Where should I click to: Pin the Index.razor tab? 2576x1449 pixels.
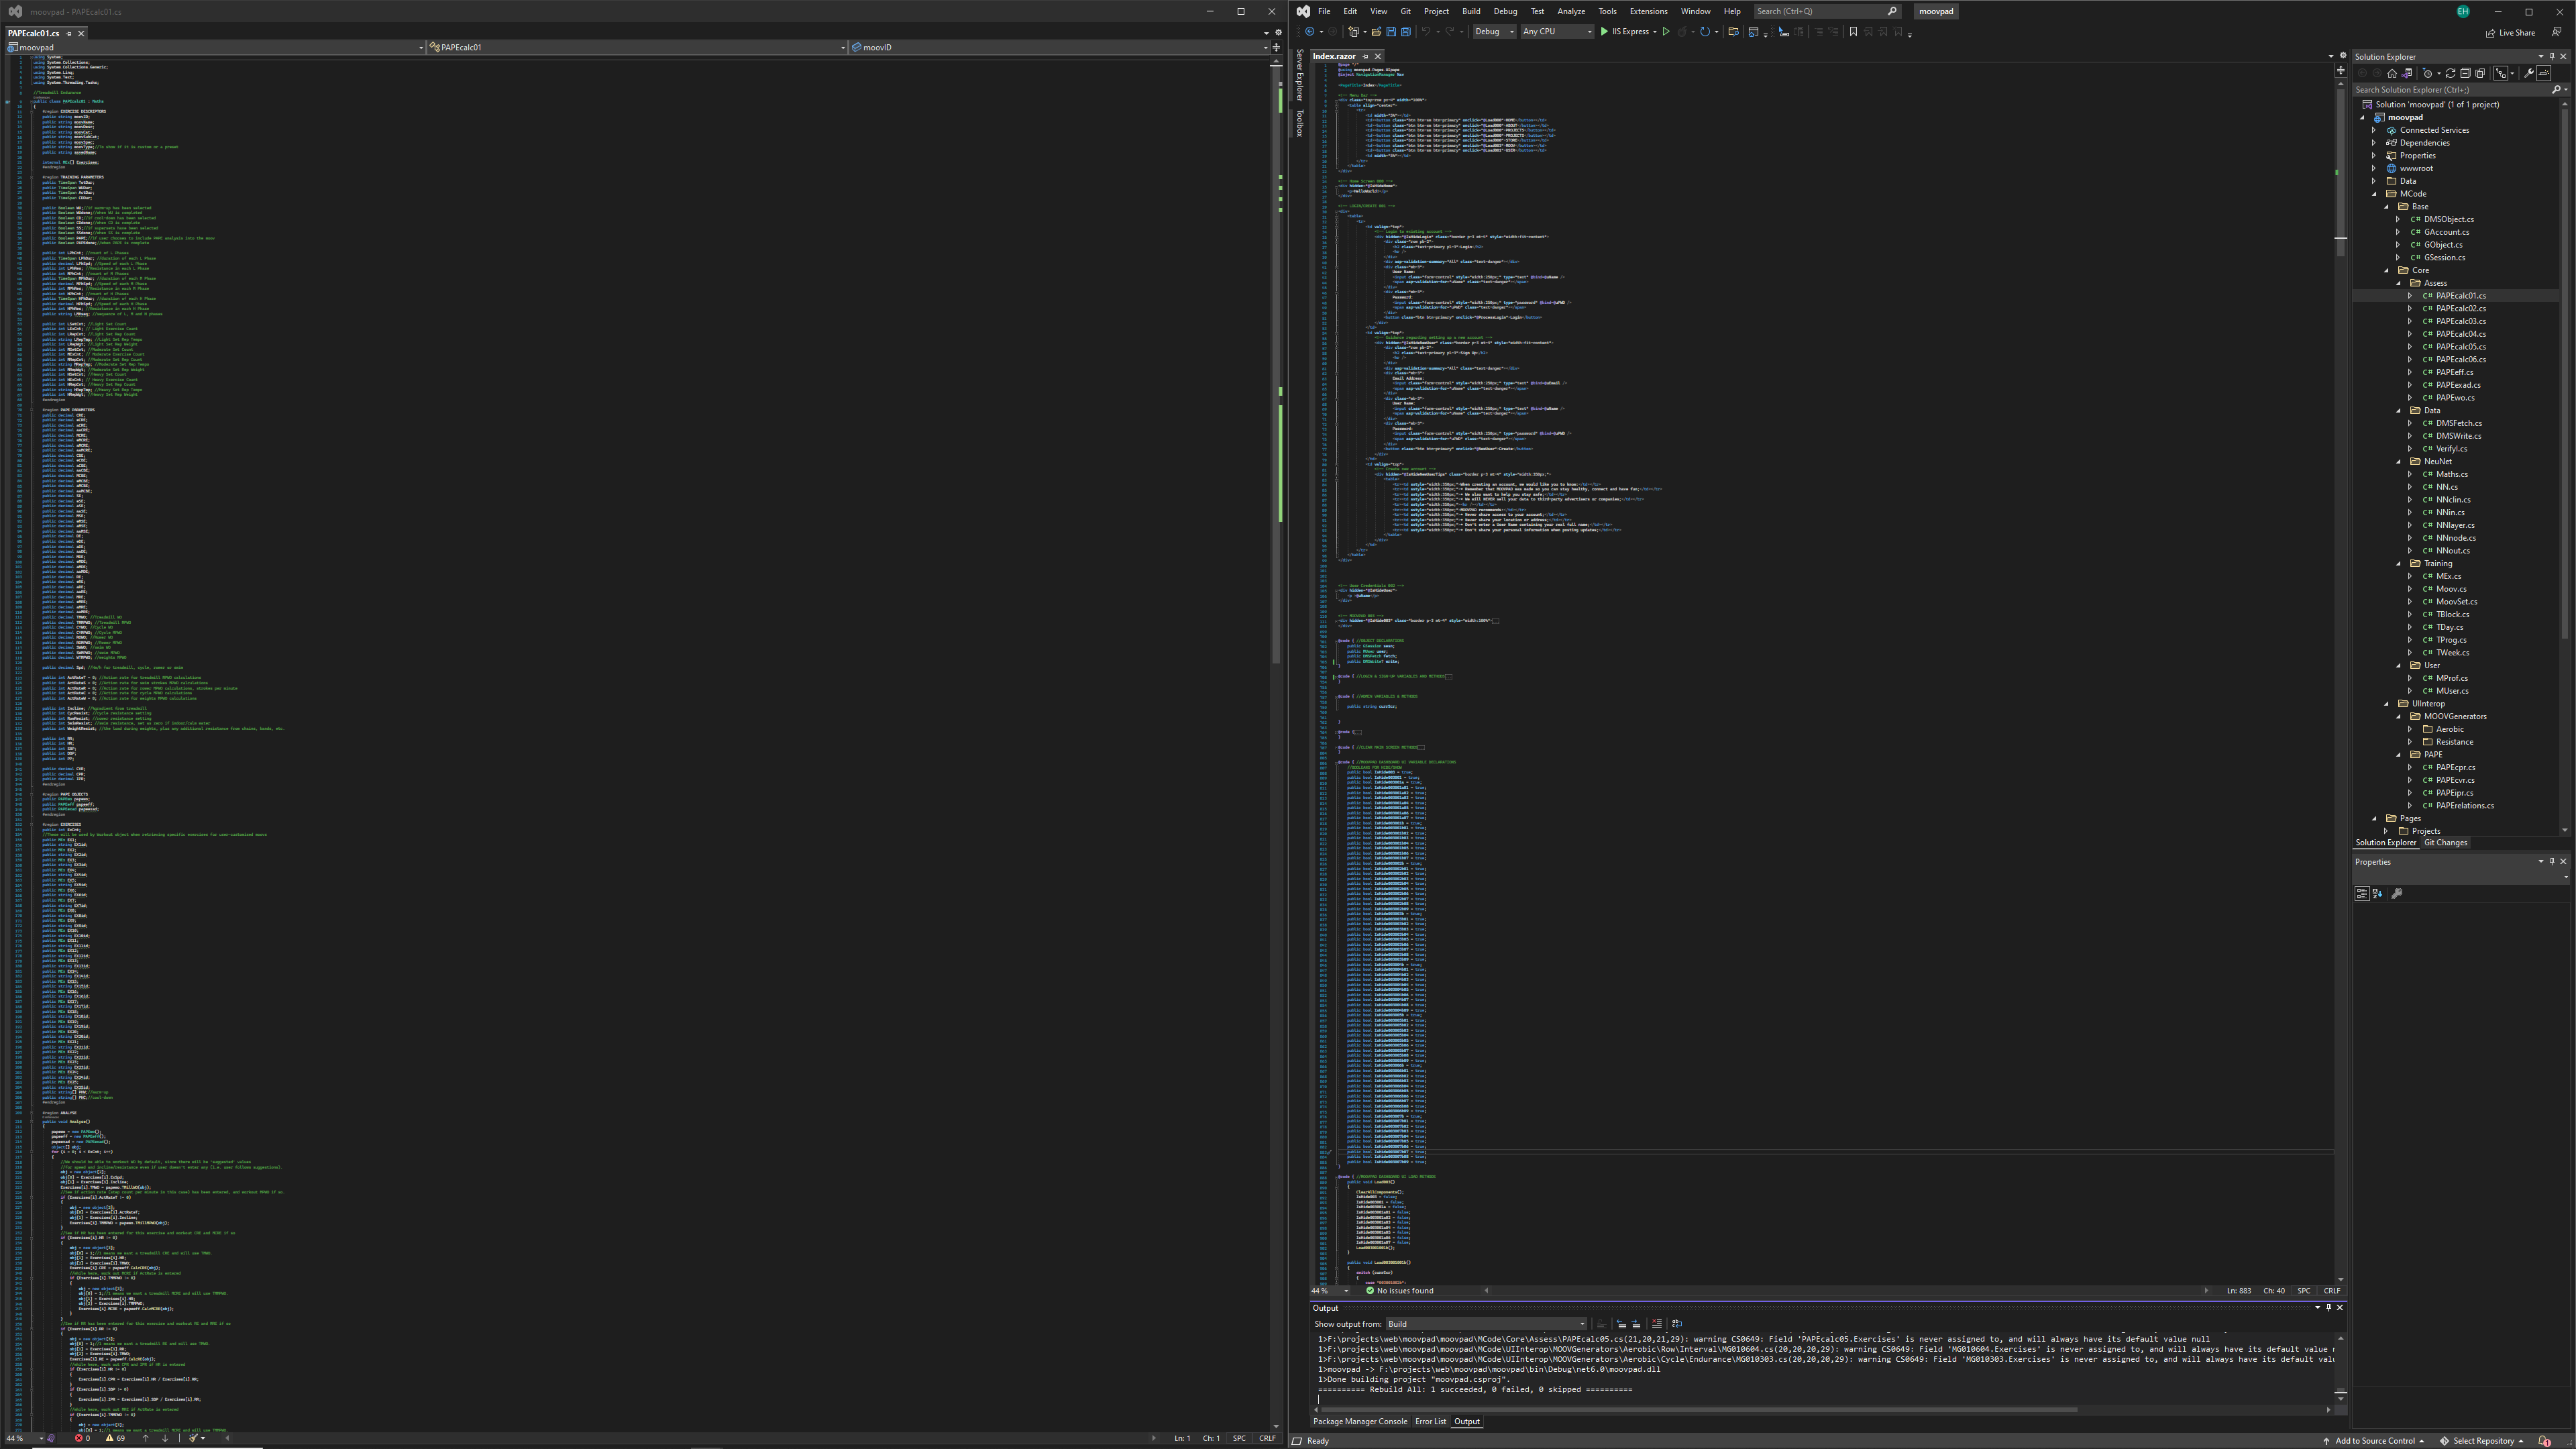1365,56
